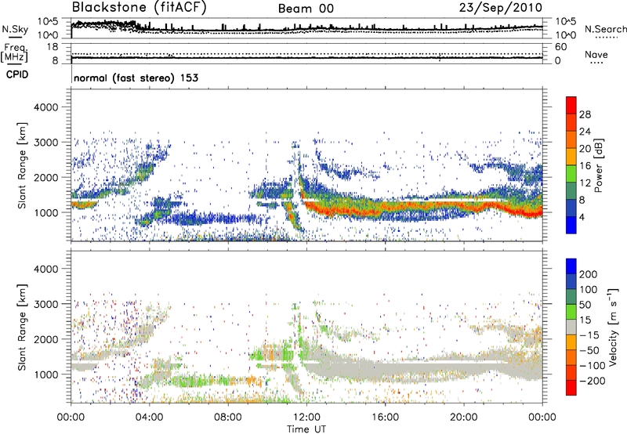Viewport: 627px width, 434px height.
Task: Click the date '23/Sep/2010'
Action: (501, 7)
